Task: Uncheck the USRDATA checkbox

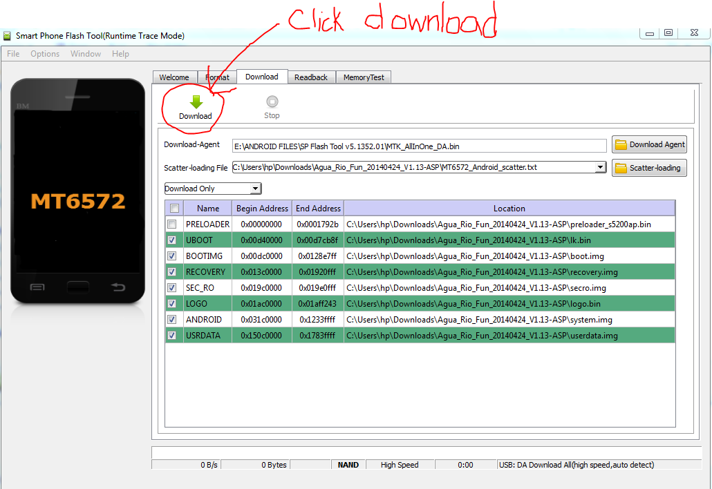Action: 171,335
